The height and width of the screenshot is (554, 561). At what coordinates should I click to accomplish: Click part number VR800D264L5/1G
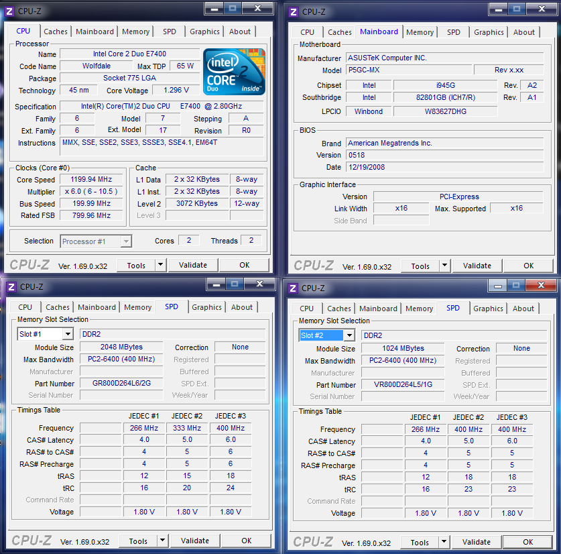tap(403, 384)
